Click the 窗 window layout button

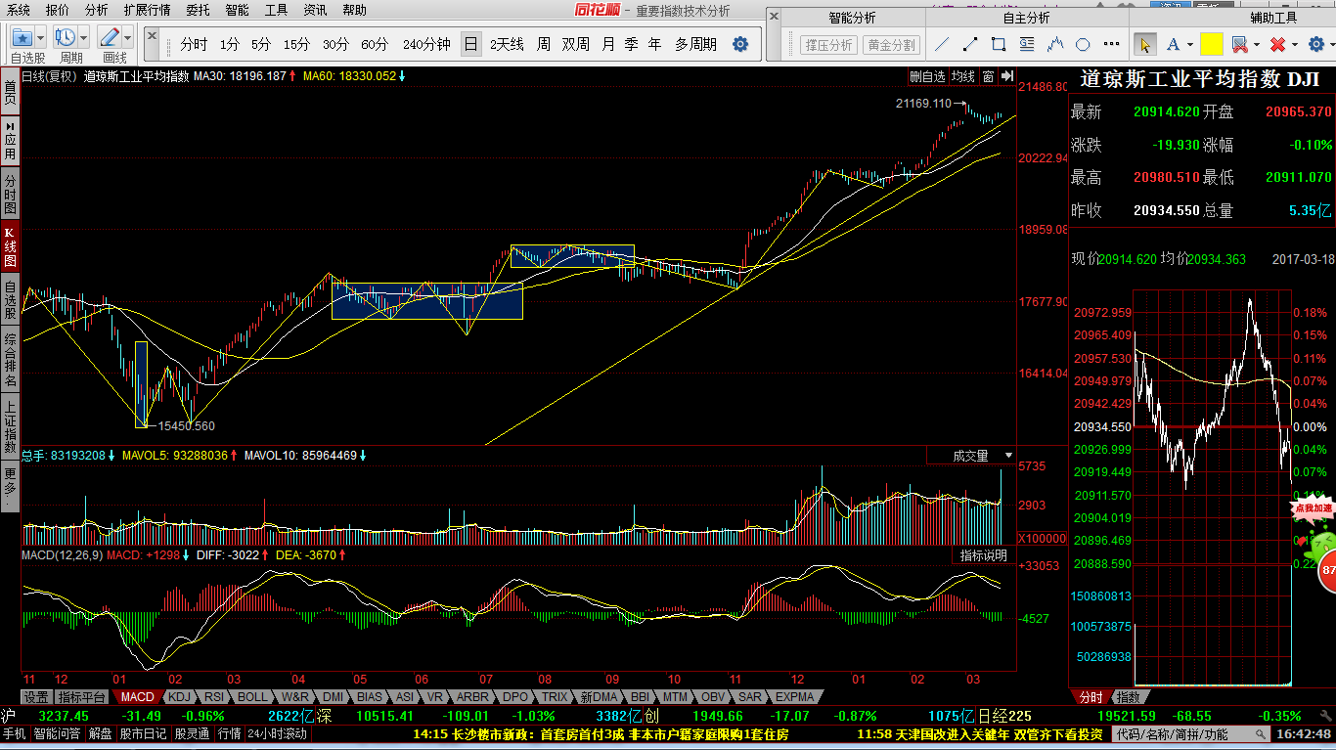click(989, 76)
